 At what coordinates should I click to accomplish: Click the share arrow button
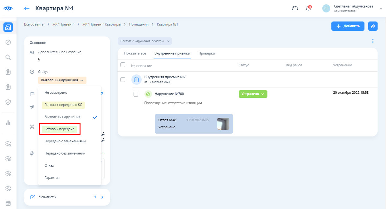373,26
